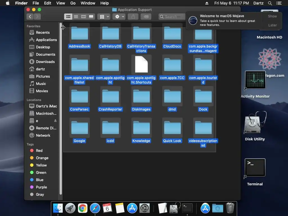Open the gear Action menu
Image resolution: width=288 pixels, height=216 pixels.
point(119,17)
